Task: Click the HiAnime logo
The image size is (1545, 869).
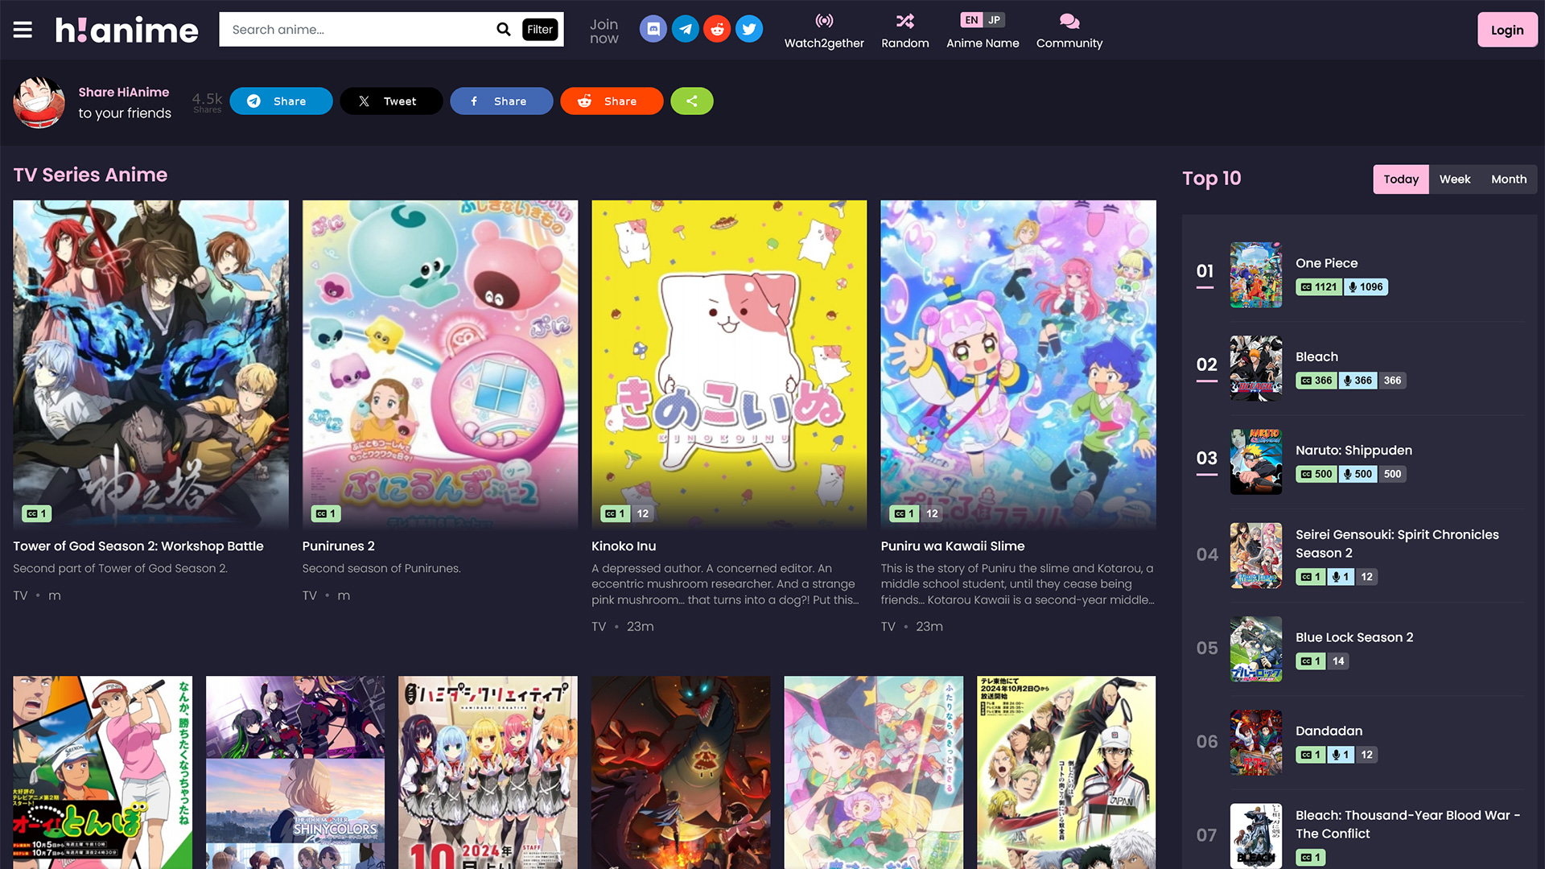Action: pos(126,30)
